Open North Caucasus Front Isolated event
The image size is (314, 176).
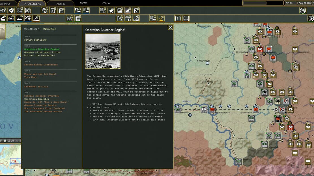pyautogui.click(x=44, y=109)
